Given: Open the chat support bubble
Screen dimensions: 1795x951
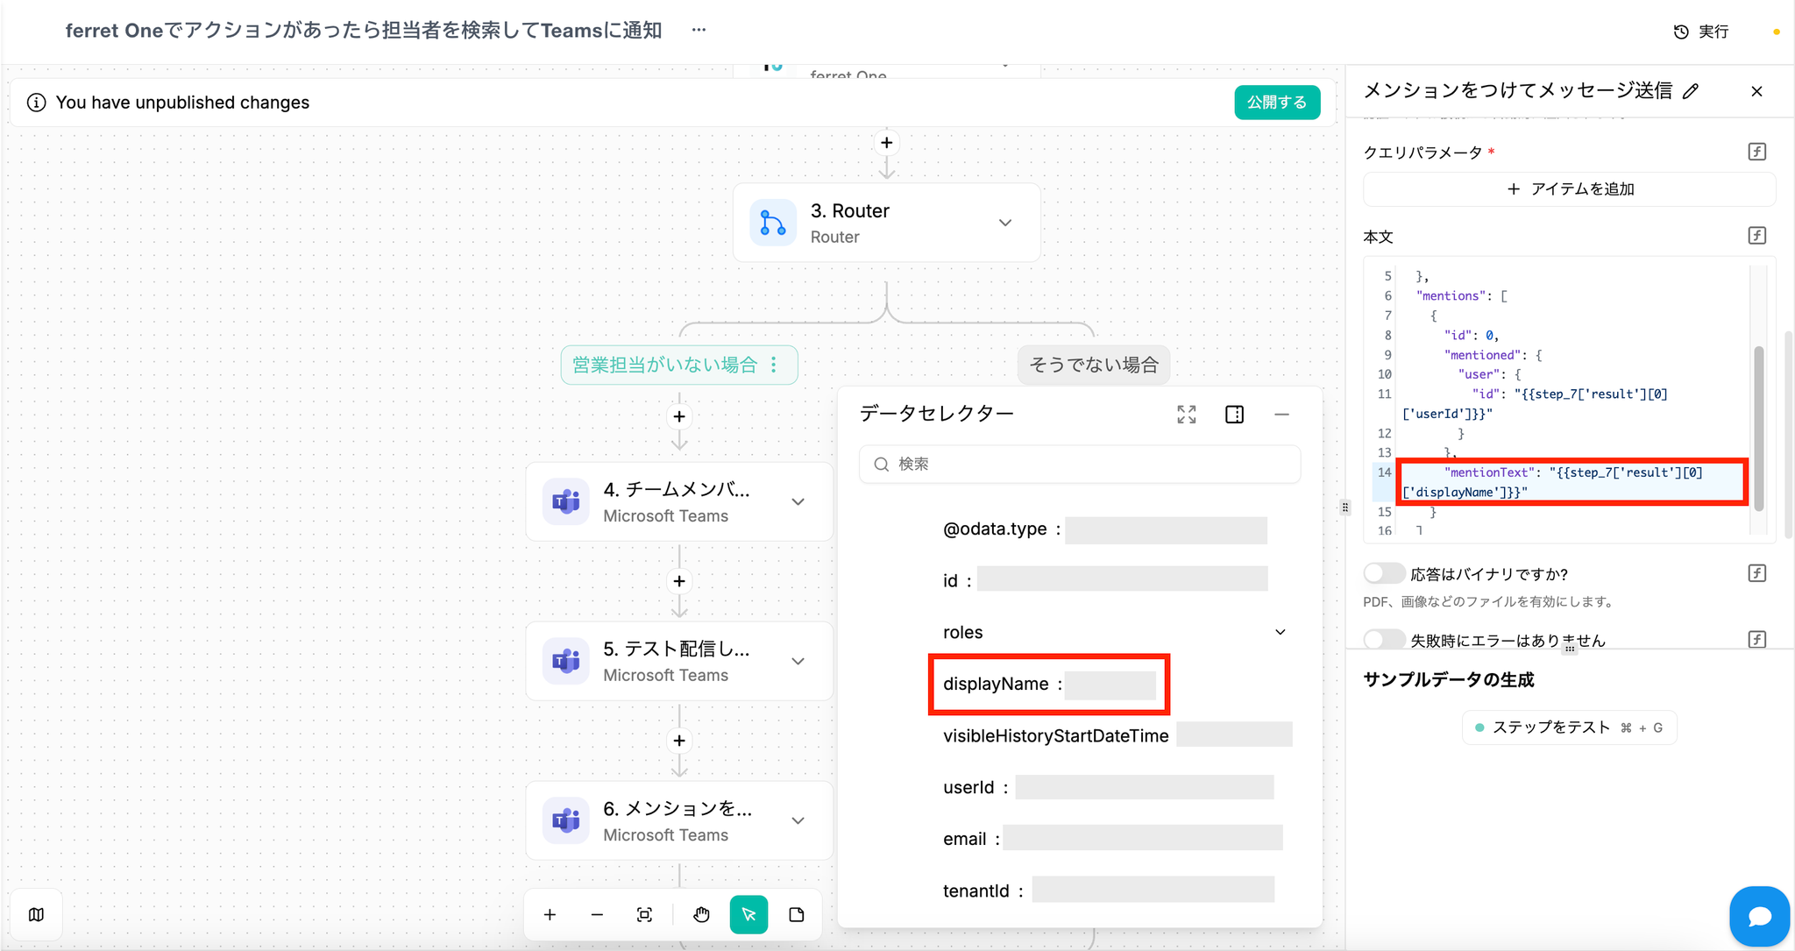Looking at the screenshot, I should coord(1759,916).
